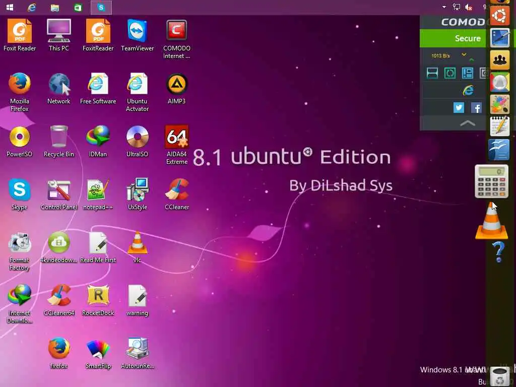Click the layout blocks icon in COMODO widget

[467, 73]
